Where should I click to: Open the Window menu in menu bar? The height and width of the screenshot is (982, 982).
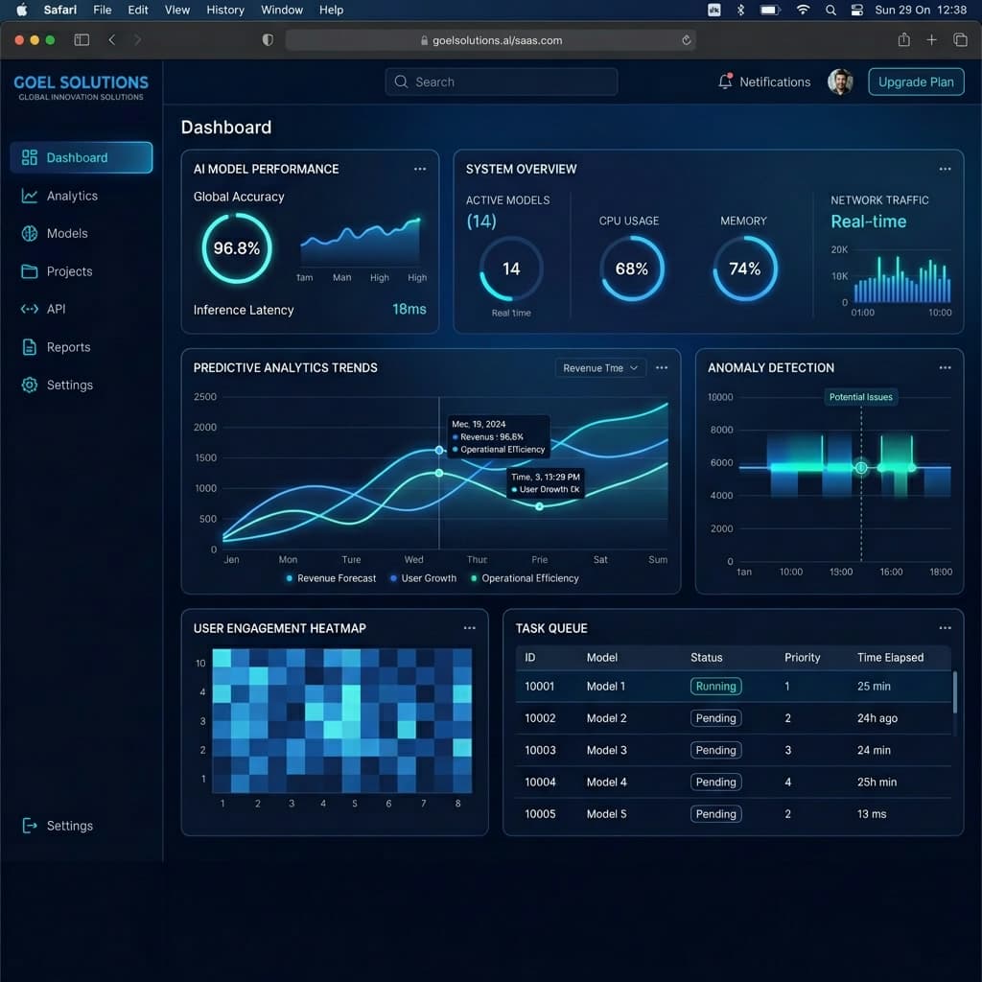(282, 10)
